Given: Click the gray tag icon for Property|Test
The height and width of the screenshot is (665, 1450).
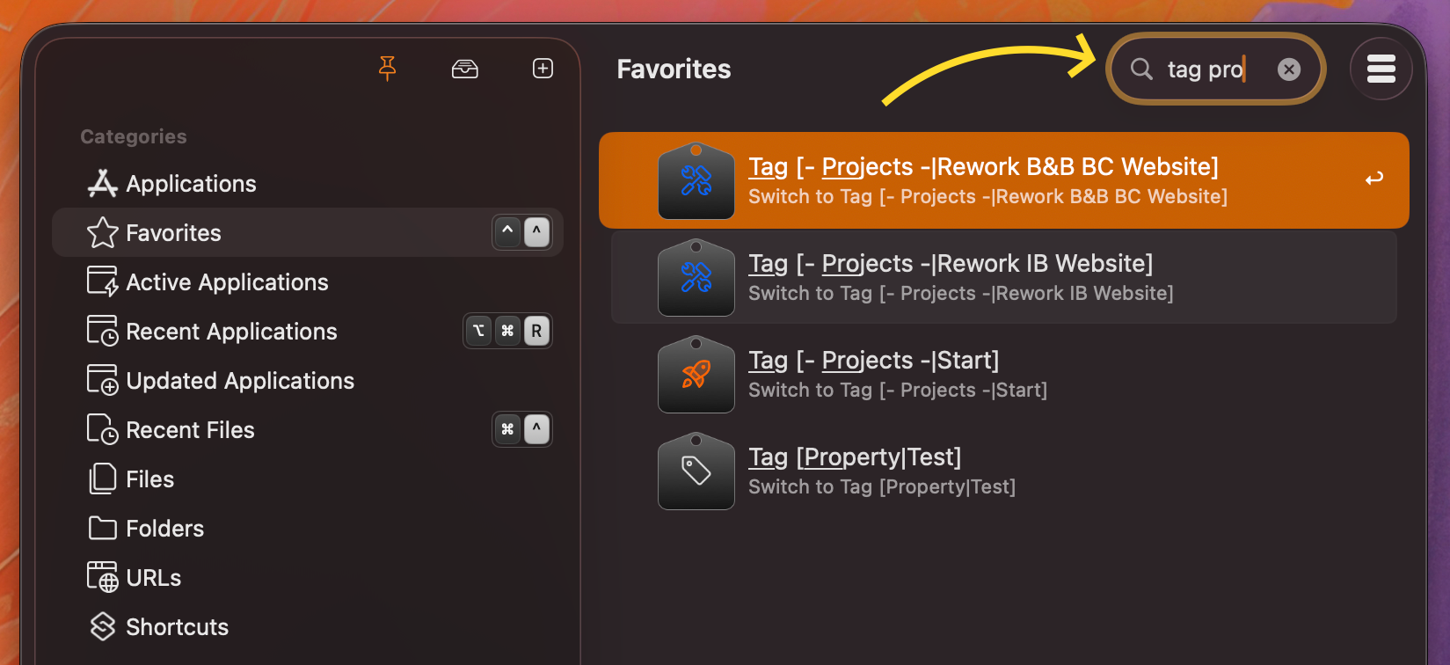Looking at the screenshot, I should click(696, 471).
